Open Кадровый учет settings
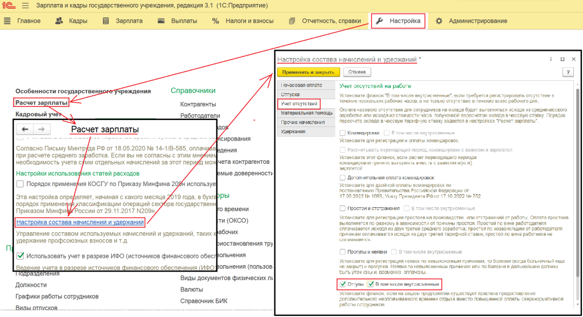The height and width of the screenshot is (317, 583). click(38, 114)
